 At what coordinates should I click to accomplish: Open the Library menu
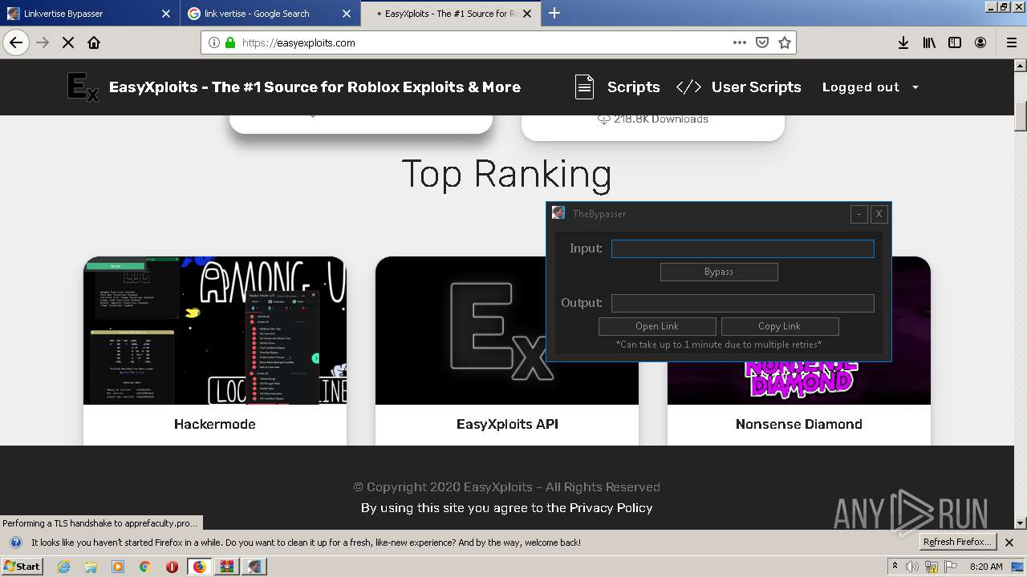(929, 43)
